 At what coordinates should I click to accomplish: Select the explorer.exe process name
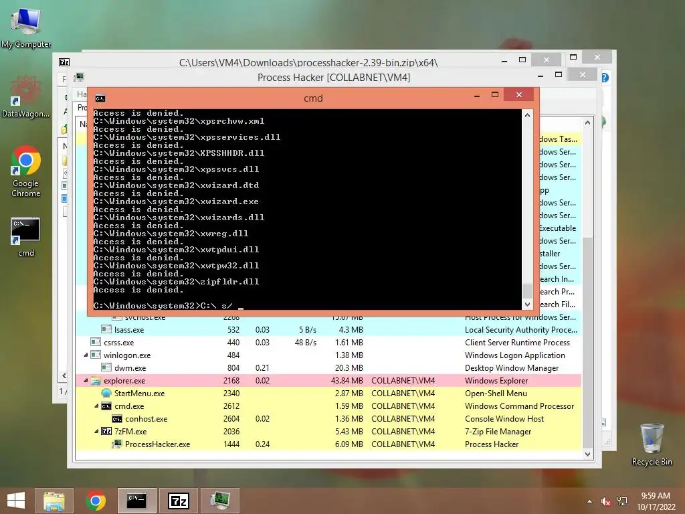124,381
